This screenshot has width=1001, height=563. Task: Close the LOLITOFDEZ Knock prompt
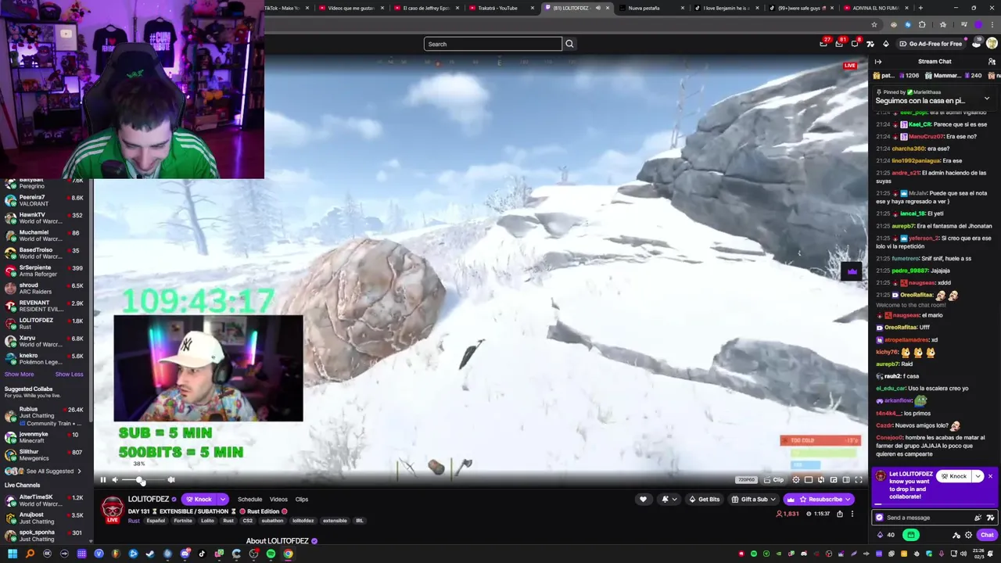990,476
